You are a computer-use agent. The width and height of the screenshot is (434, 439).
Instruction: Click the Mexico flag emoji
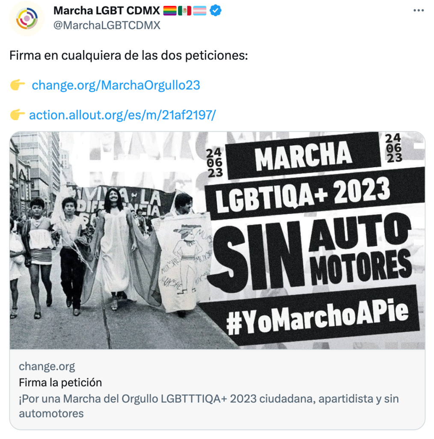point(184,11)
